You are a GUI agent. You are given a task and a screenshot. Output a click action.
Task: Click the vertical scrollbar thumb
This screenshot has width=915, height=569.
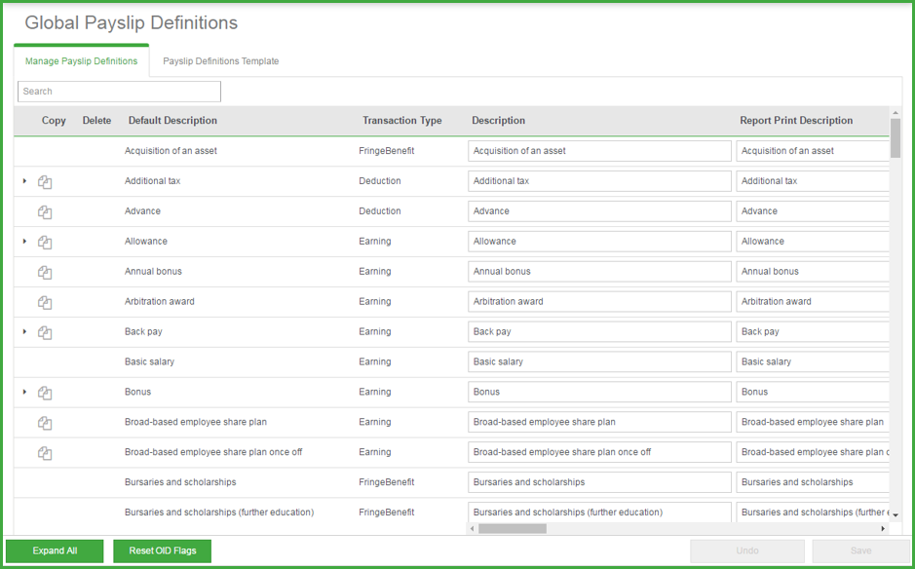(896, 138)
